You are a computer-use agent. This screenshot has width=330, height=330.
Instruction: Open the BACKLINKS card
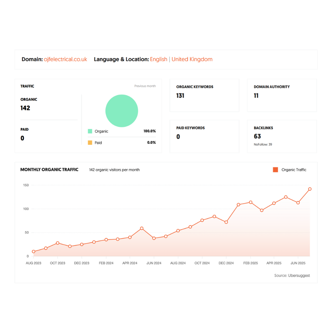(282, 136)
